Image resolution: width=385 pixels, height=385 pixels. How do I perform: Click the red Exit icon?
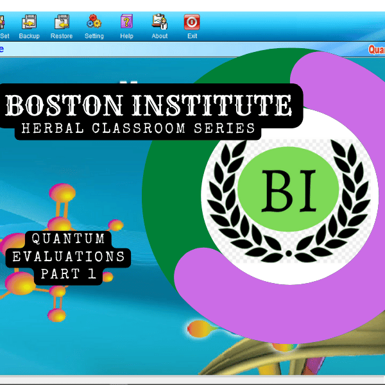point(192,22)
